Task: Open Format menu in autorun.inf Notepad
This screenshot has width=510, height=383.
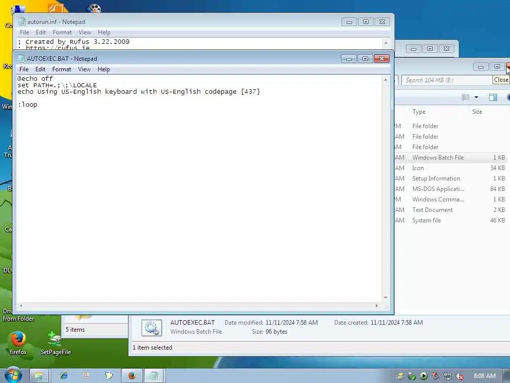Action: 62,32
